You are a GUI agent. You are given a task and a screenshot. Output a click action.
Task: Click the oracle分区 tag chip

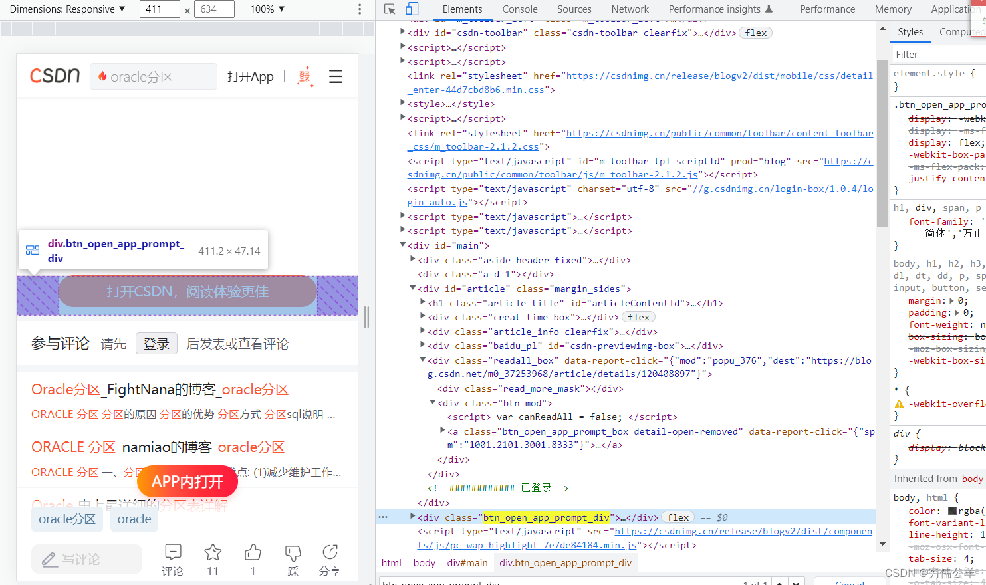pyautogui.click(x=67, y=519)
